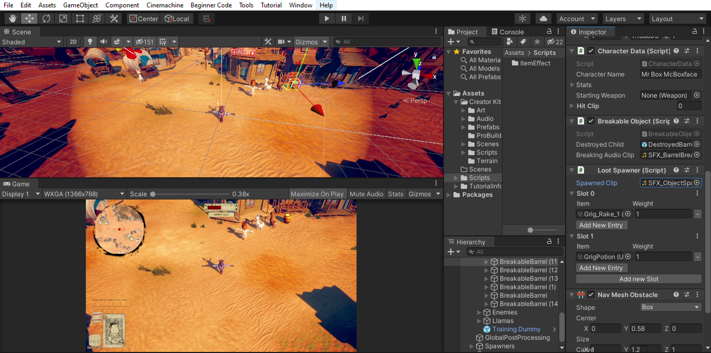
Task: Open Breakable Object preset settings icon
Action: point(687,121)
